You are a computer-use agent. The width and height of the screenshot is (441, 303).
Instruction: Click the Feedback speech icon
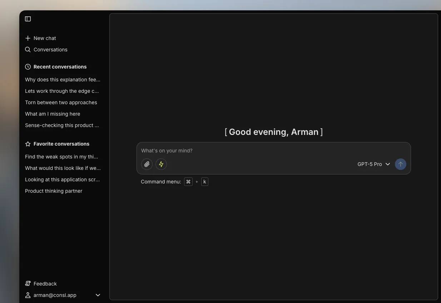28,283
